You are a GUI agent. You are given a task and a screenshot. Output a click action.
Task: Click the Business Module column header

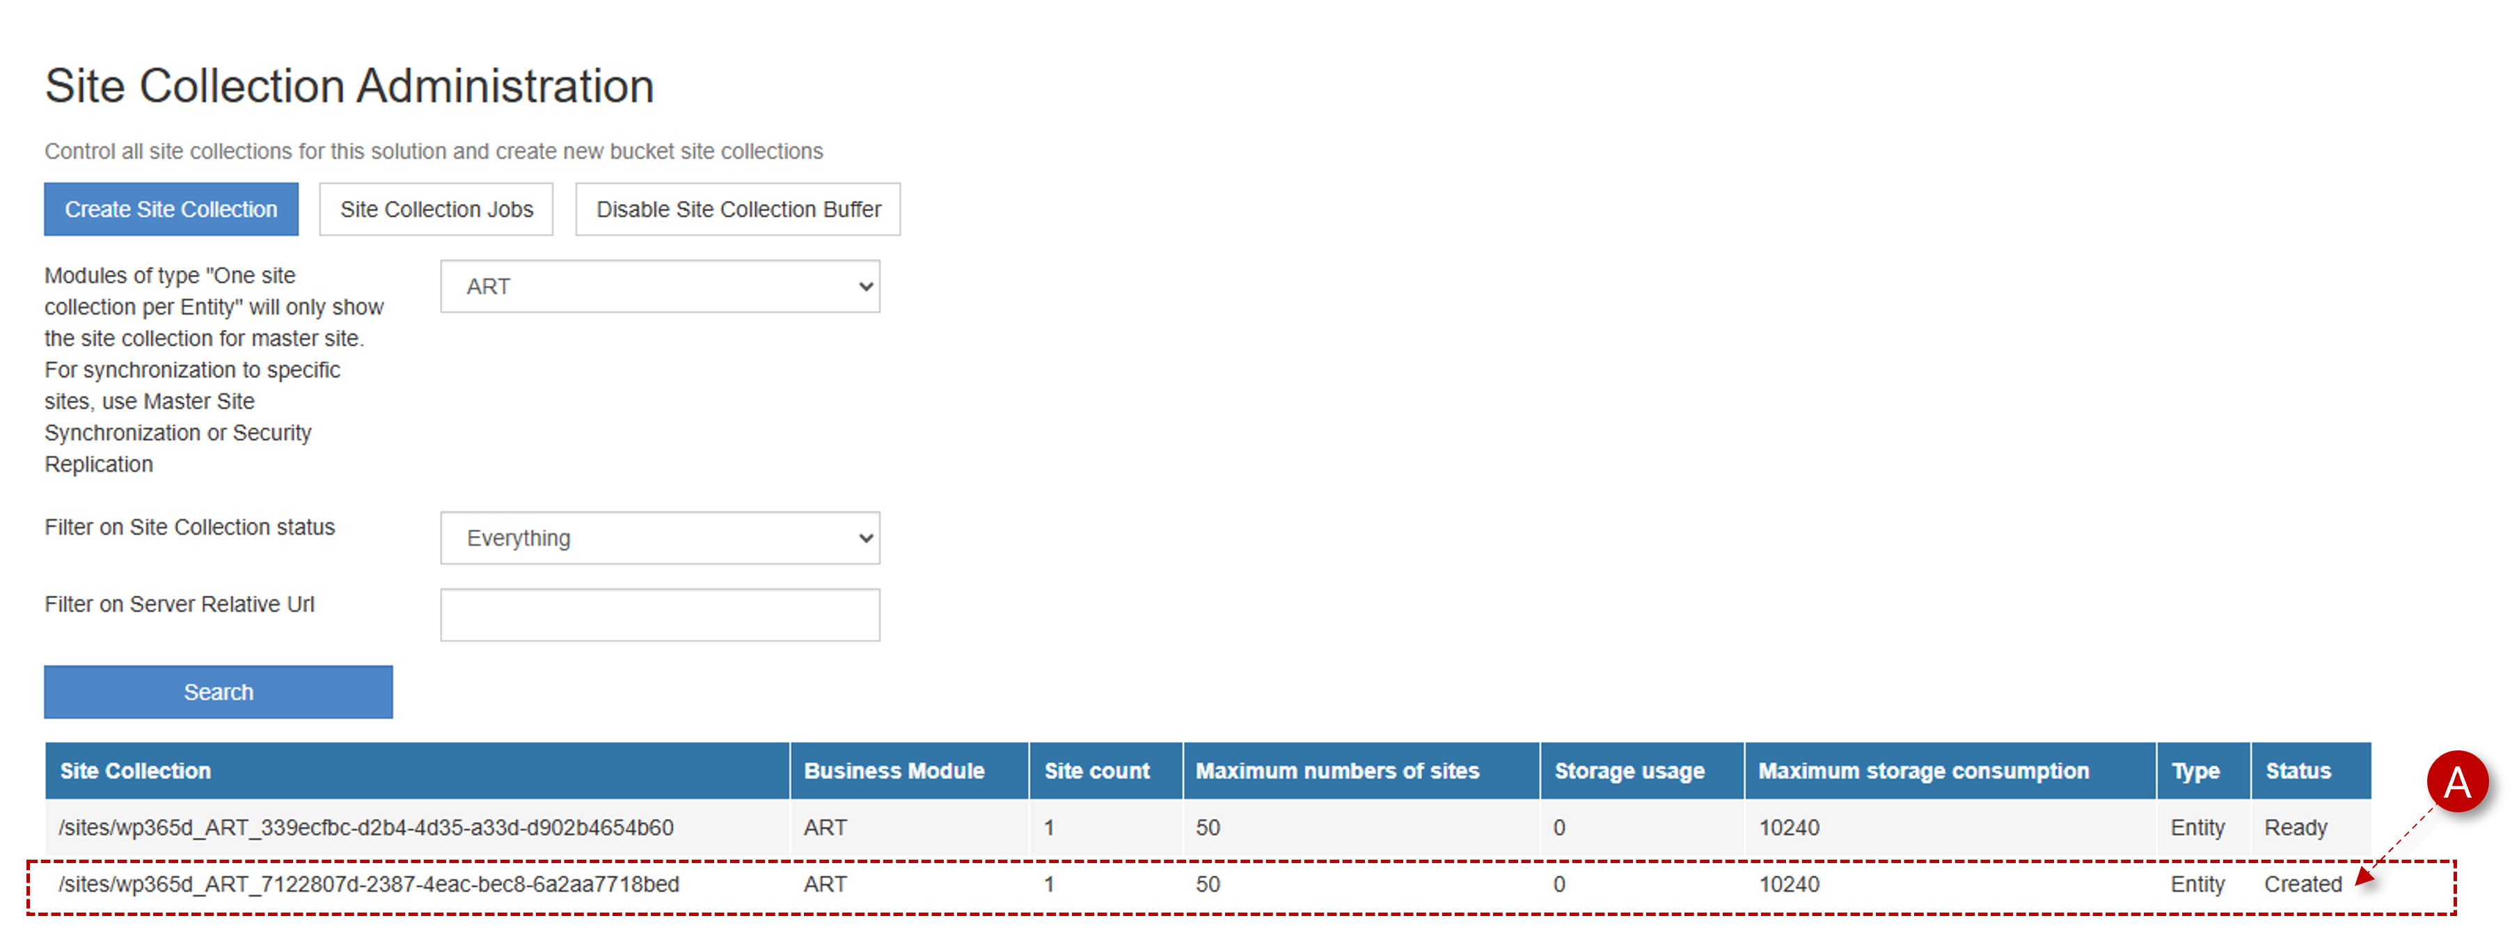pyautogui.click(x=894, y=771)
